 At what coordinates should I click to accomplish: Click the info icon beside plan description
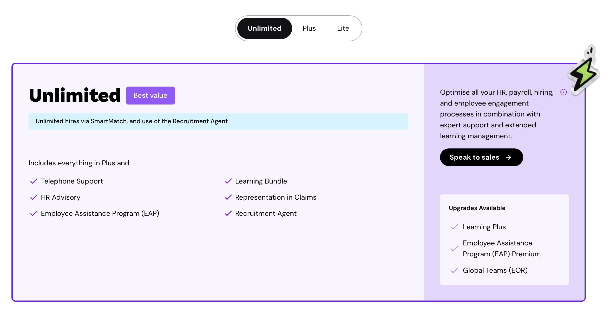[563, 92]
